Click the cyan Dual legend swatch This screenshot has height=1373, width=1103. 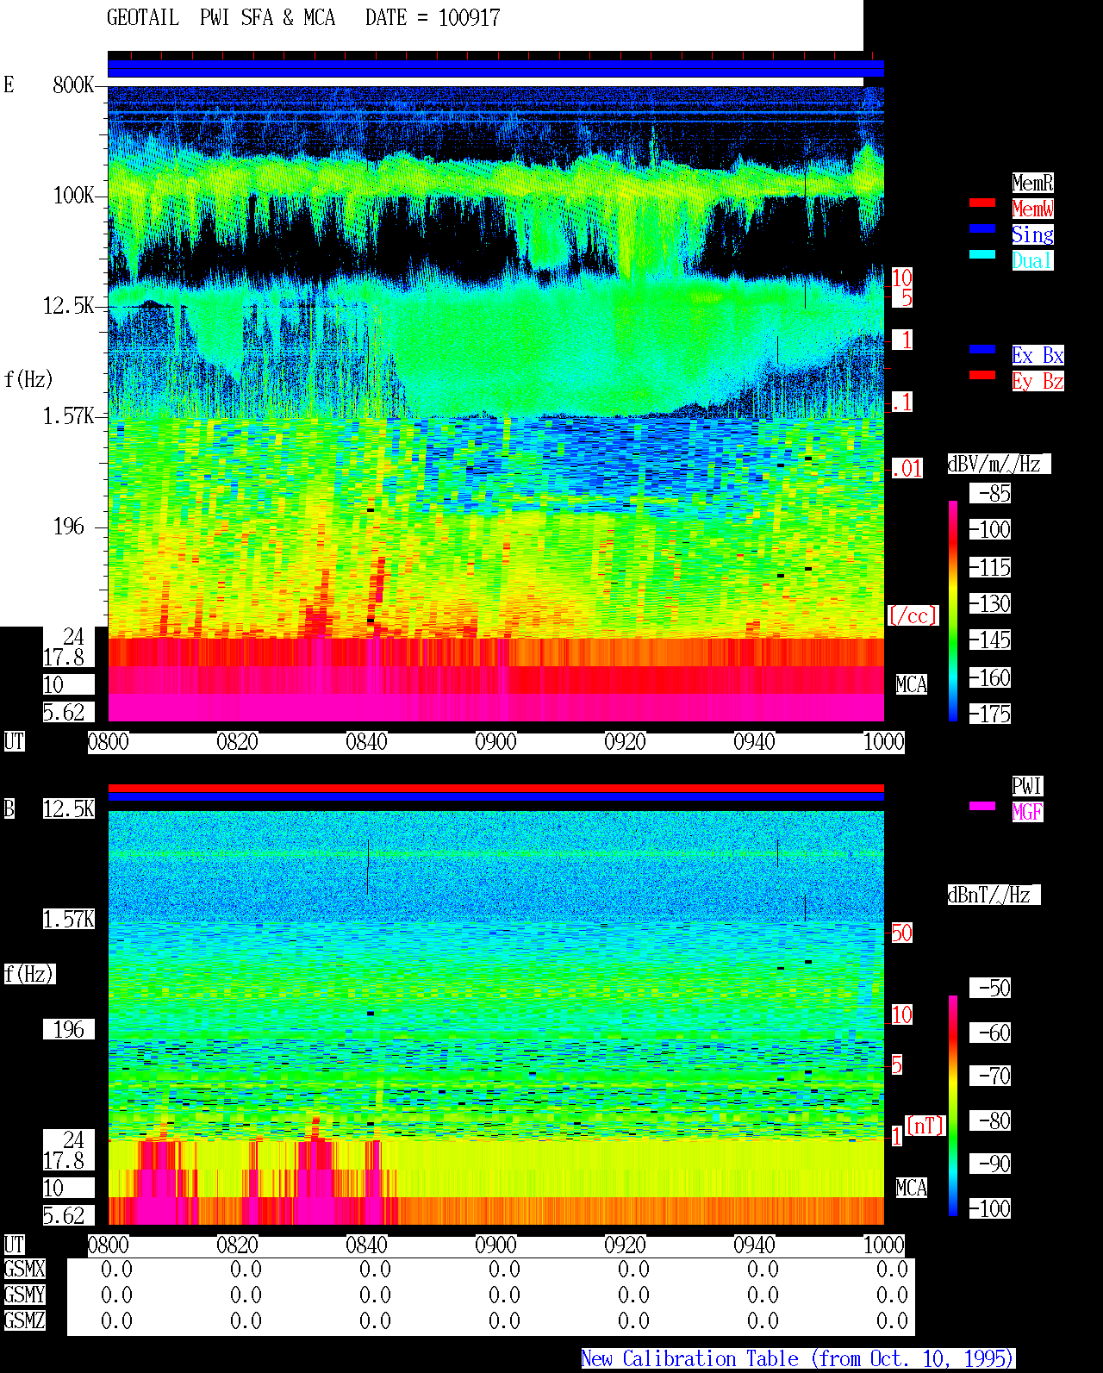point(982,254)
